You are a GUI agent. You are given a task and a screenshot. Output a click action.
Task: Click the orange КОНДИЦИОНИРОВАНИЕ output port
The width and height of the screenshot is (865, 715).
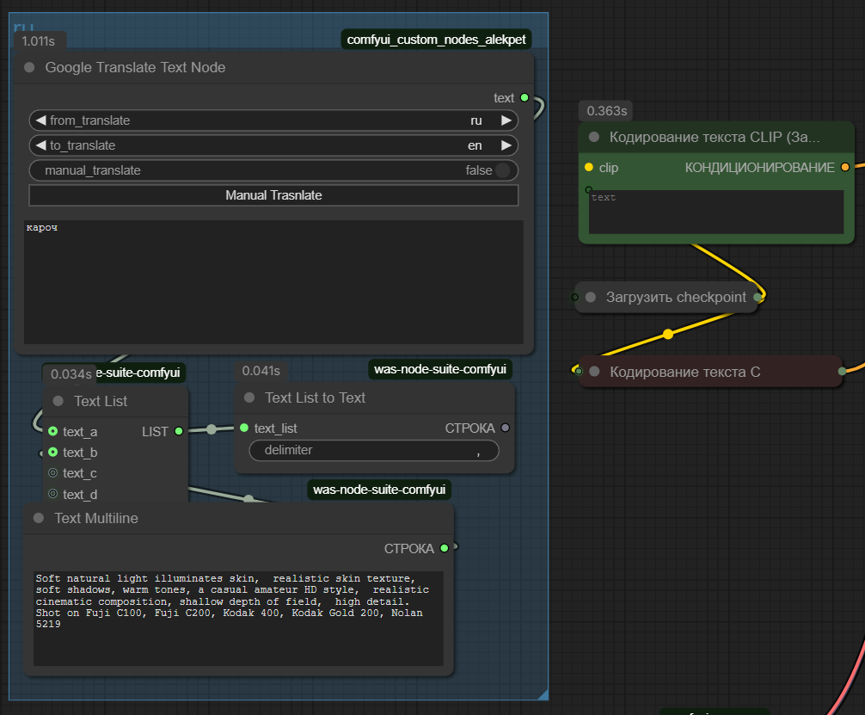845,167
